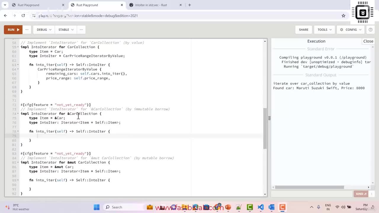Run the Rust code with RUN button

point(13,30)
